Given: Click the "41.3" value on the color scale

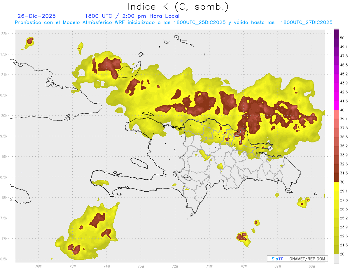Looking at the screenshot, I should coord(344,101).
